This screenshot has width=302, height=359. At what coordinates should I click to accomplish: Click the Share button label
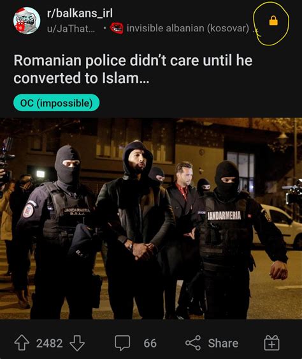223,343
